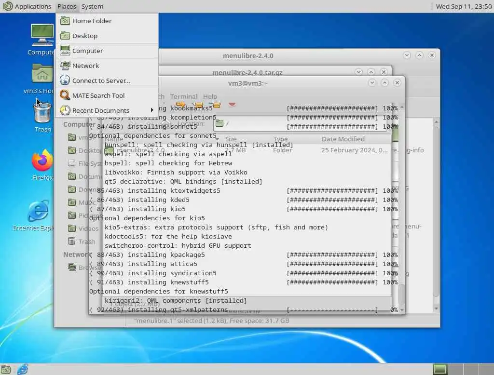
Task: Launch MATE Search Tool from Places menu
Action: point(107,95)
